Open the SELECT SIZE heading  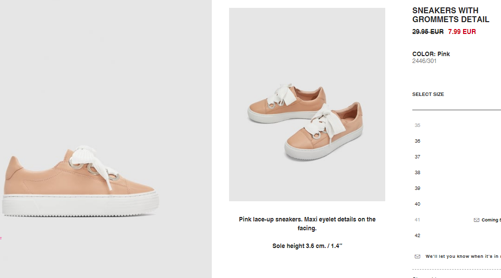click(x=428, y=94)
